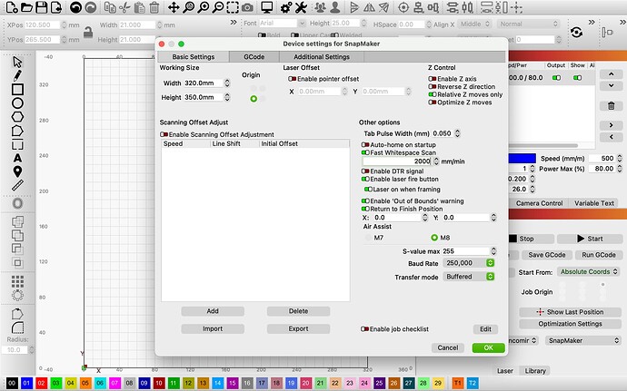Toggle Laser on when framing
The height and width of the screenshot is (391, 627).
tap(368, 190)
